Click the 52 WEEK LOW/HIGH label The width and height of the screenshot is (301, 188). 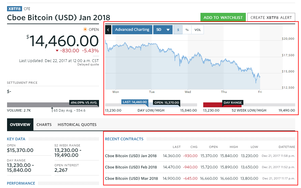[x=249, y=110]
